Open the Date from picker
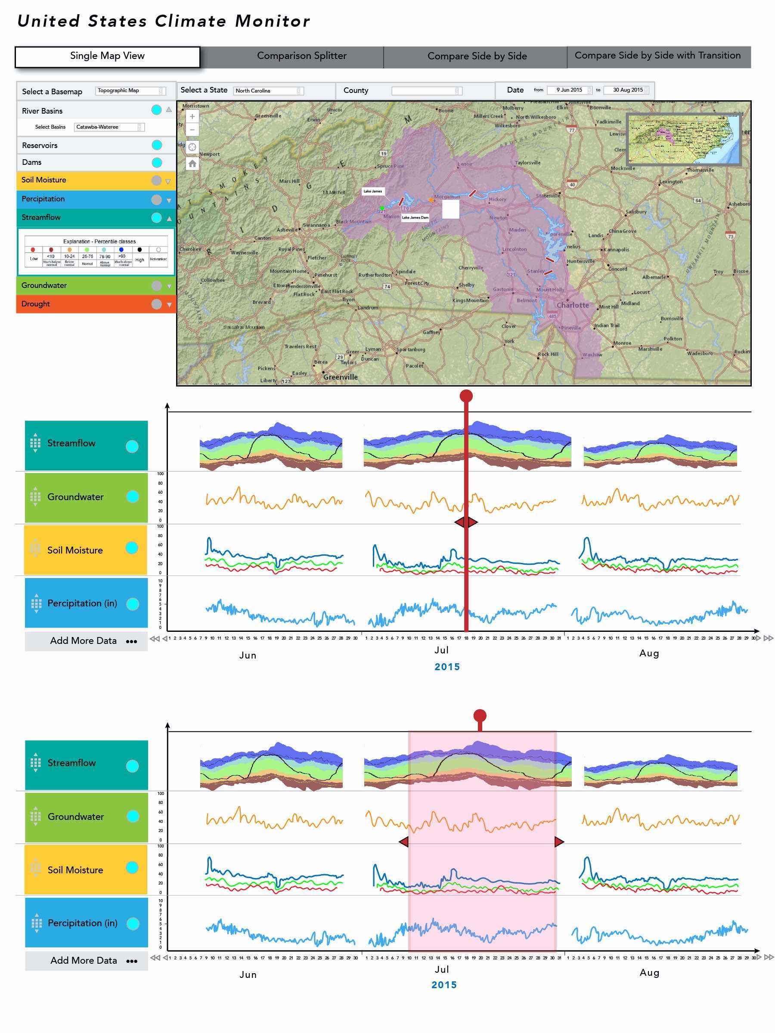This screenshot has width=775, height=1033. point(569,90)
